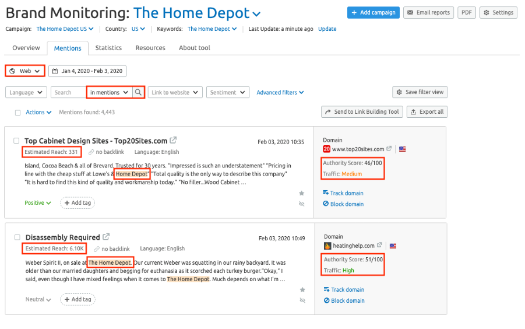Open the Web source dropdown
The height and width of the screenshot is (329, 525).
25,71
